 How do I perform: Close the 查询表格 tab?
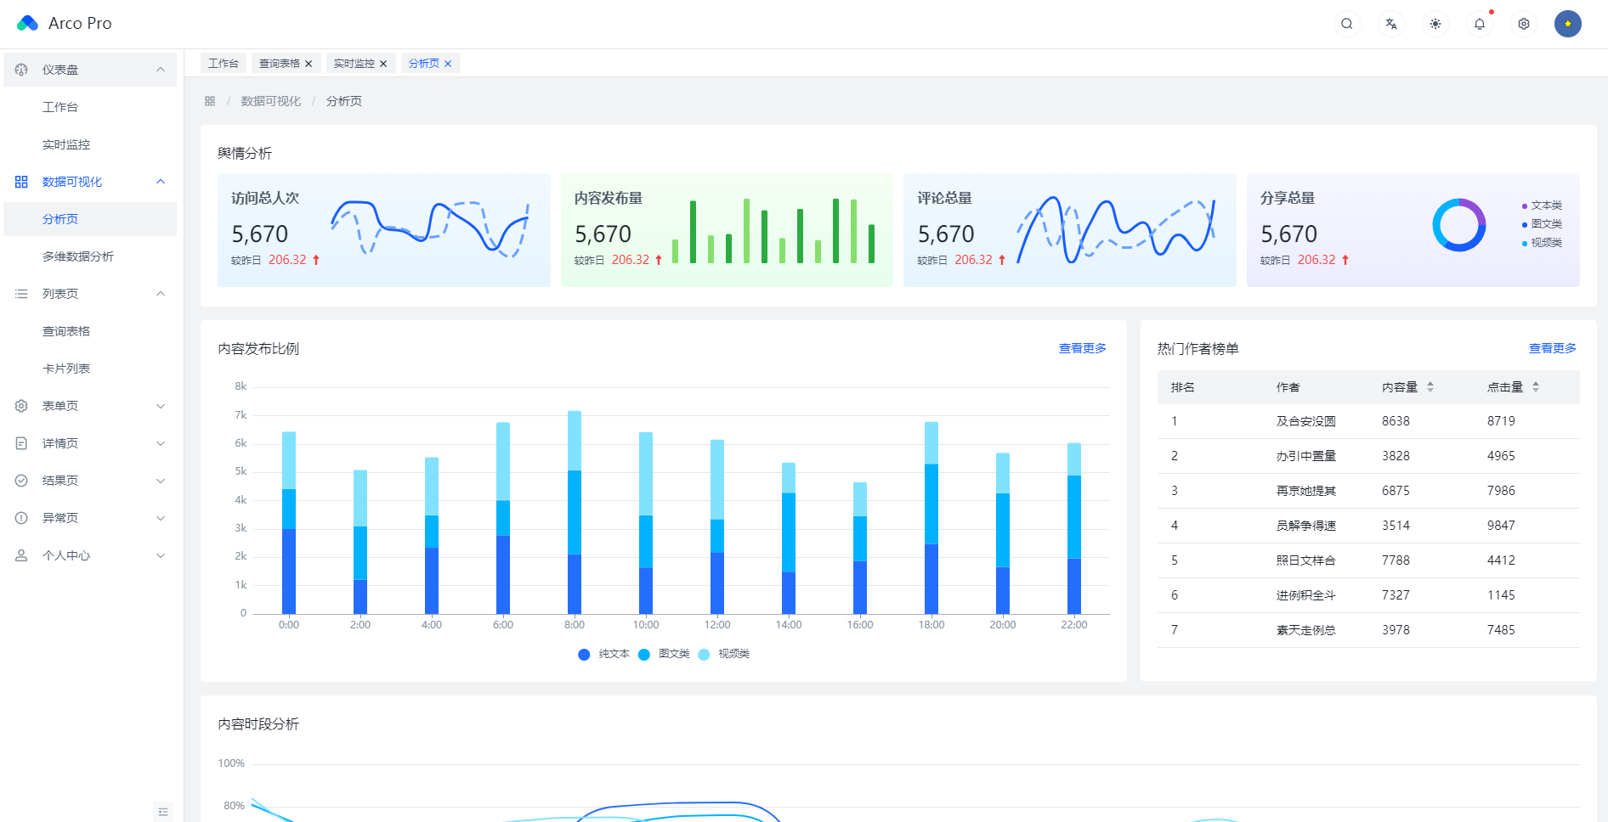click(x=309, y=64)
